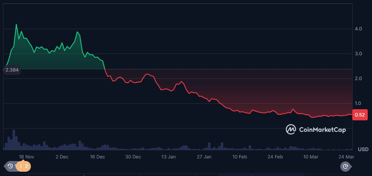Select the 24 Feb date label
The width and height of the screenshot is (372, 176).
(x=276, y=157)
